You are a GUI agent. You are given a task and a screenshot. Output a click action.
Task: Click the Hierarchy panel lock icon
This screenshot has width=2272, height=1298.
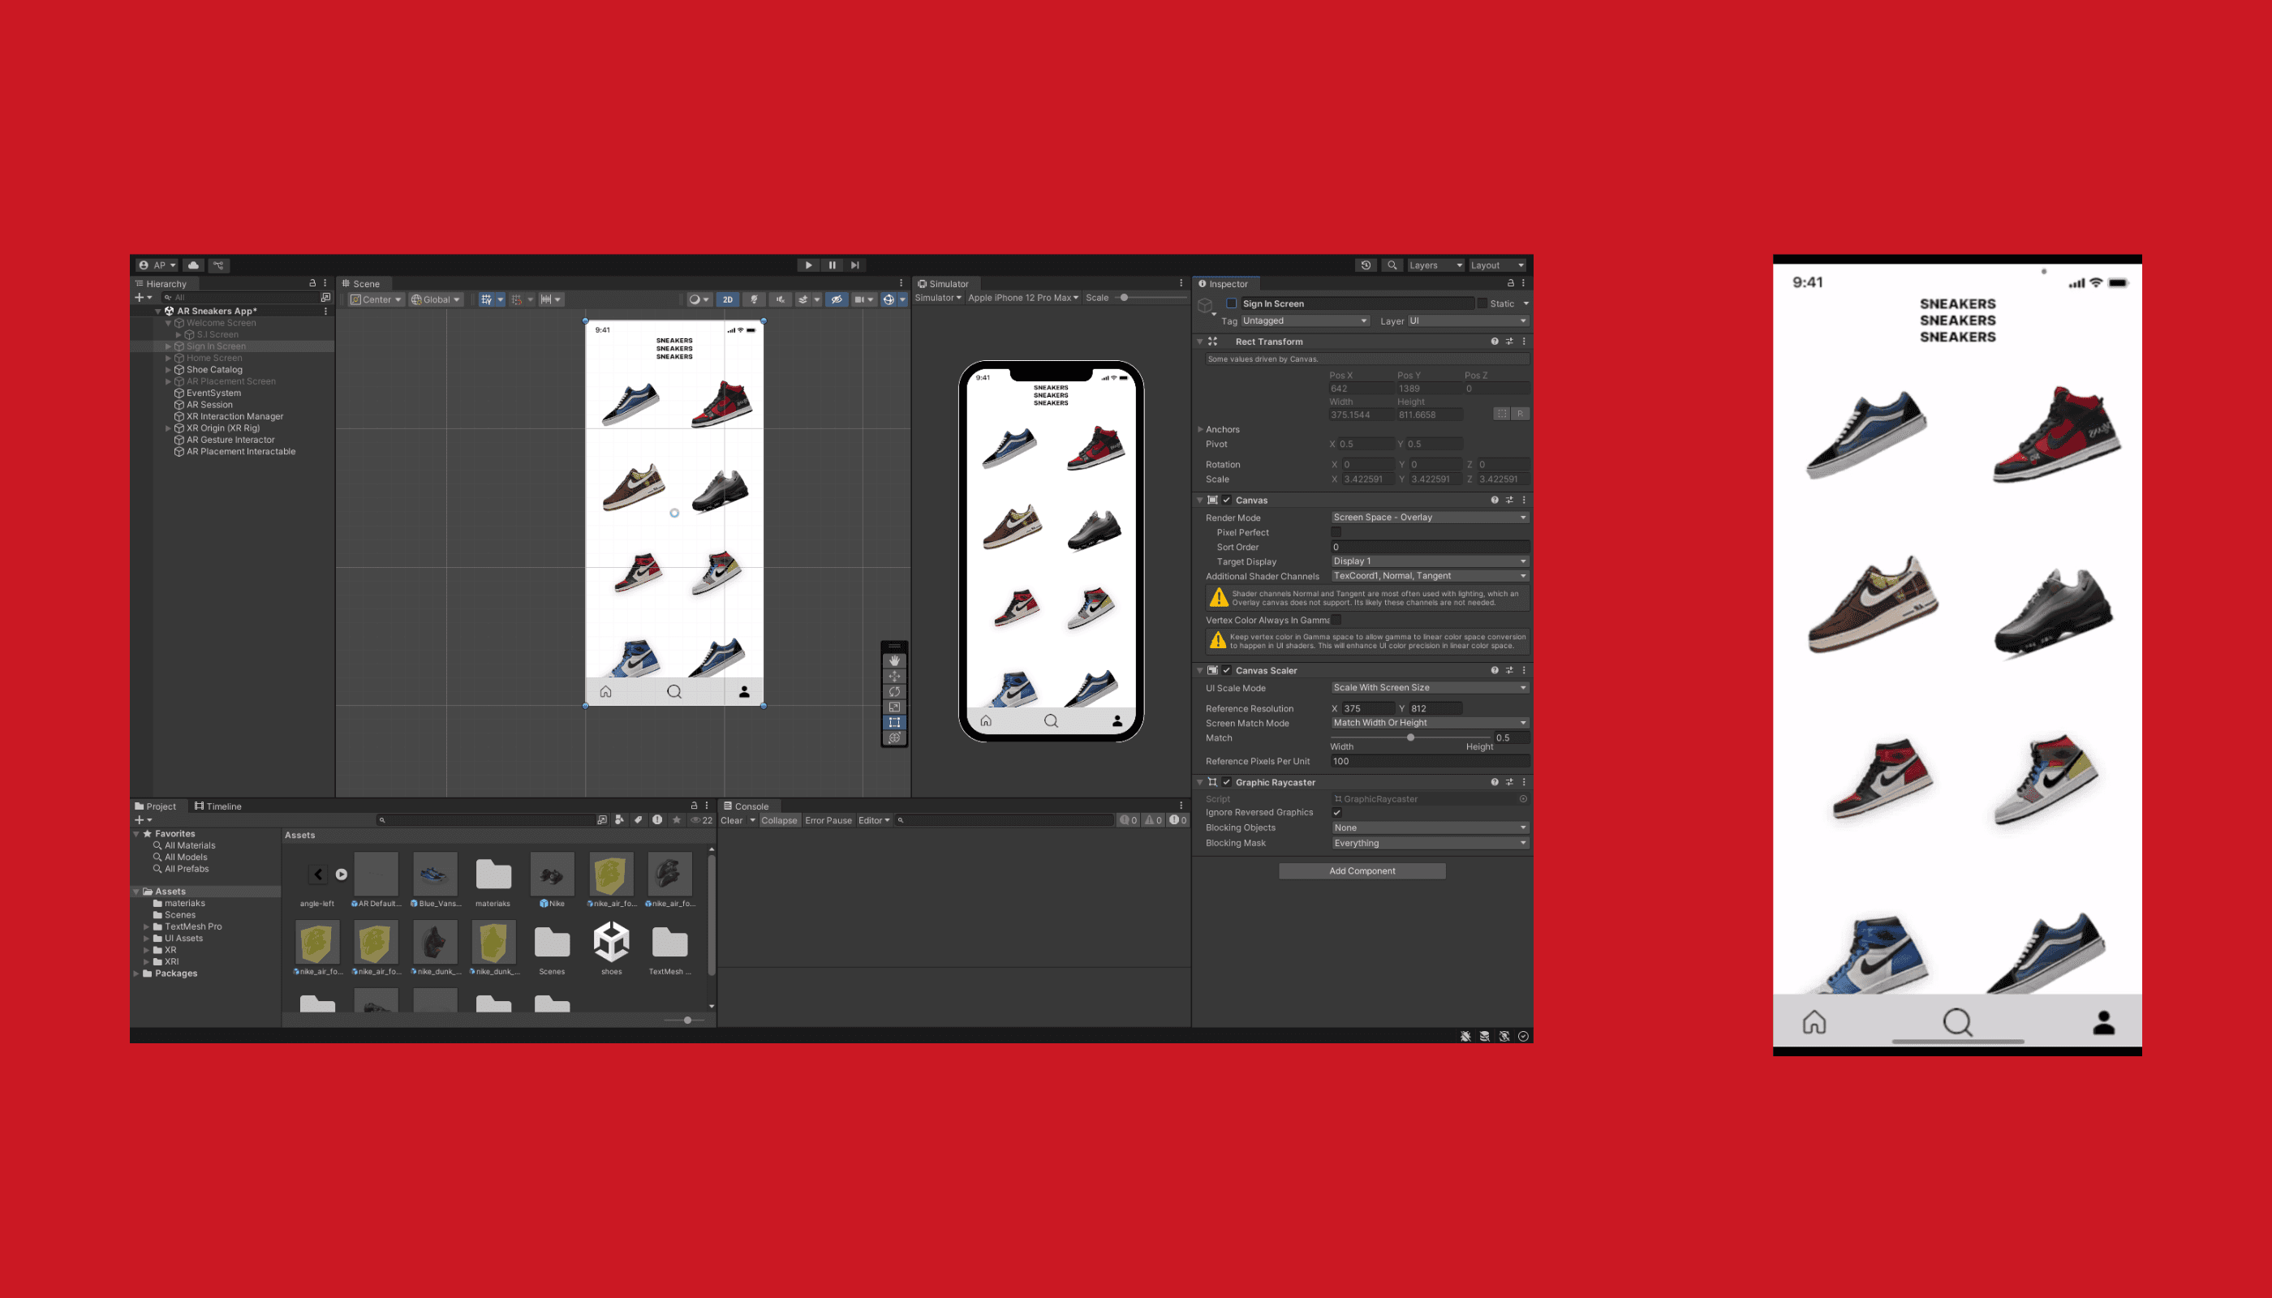[x=312, y=283]
